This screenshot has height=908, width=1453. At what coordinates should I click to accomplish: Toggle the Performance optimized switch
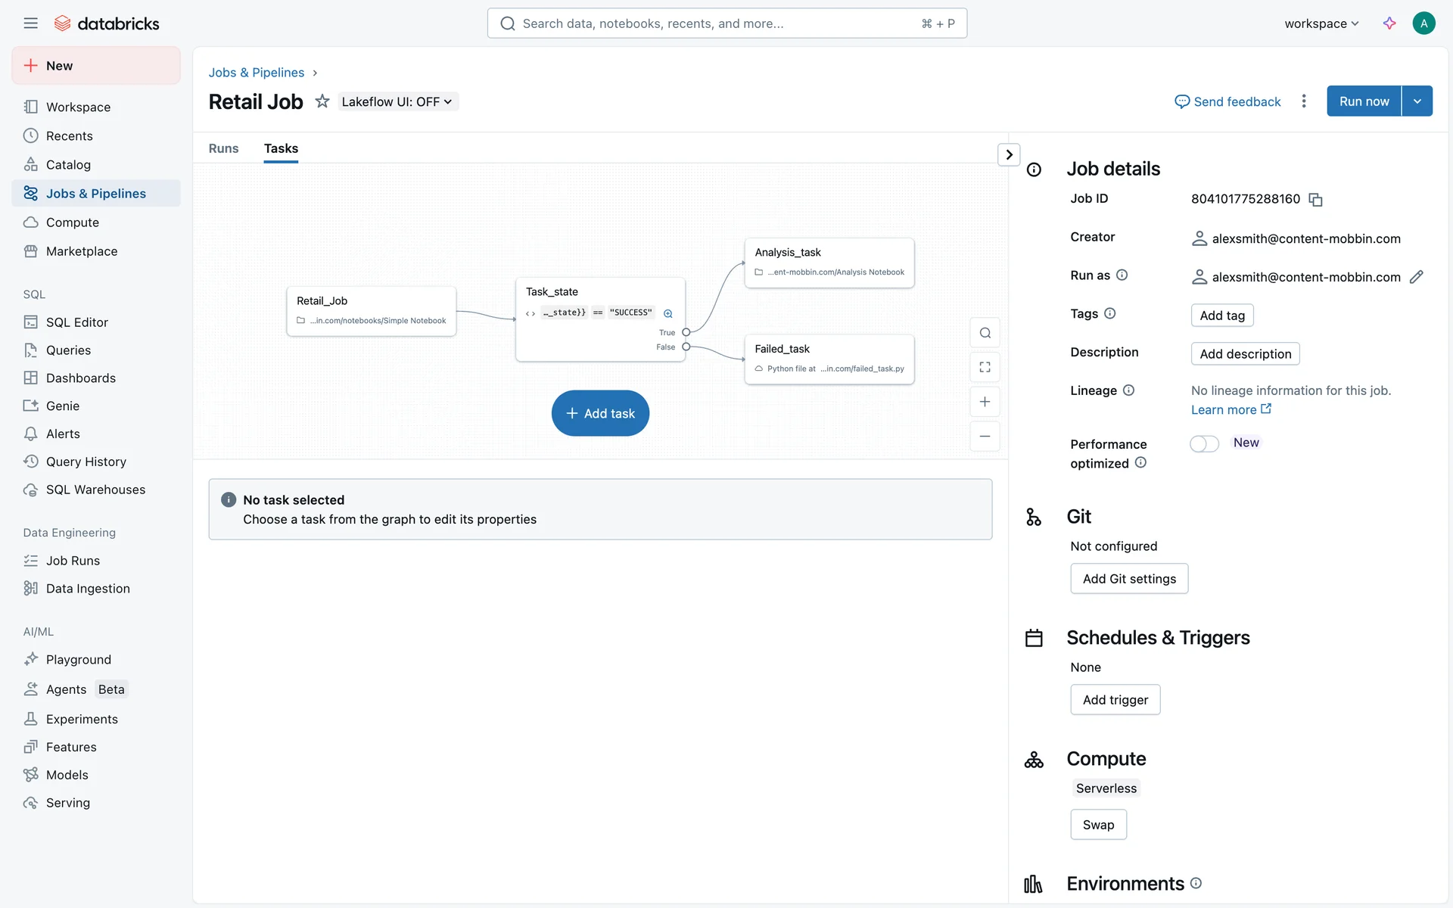1203,444
